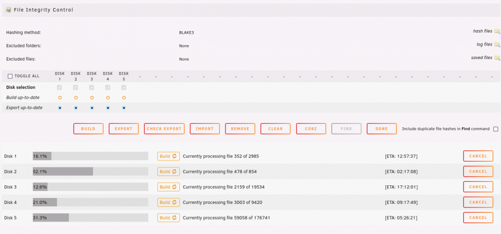Viewport: 501px width, 234px height.
Task: Click Export up-to-date cross for Disk 2
Action: (76, 108)
